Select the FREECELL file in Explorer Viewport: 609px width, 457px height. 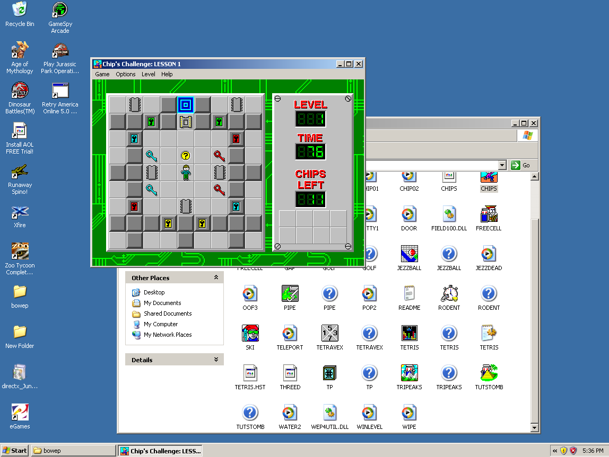(x=489, y=219)
